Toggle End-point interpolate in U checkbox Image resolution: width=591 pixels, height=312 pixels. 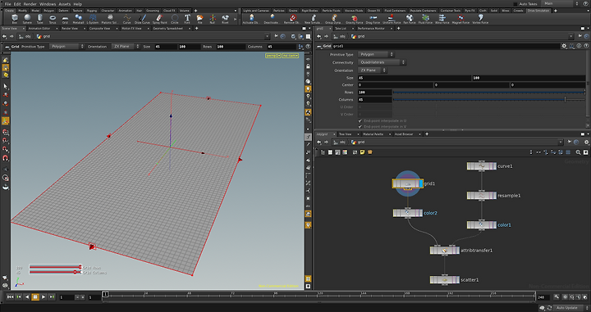coord(360,121)
